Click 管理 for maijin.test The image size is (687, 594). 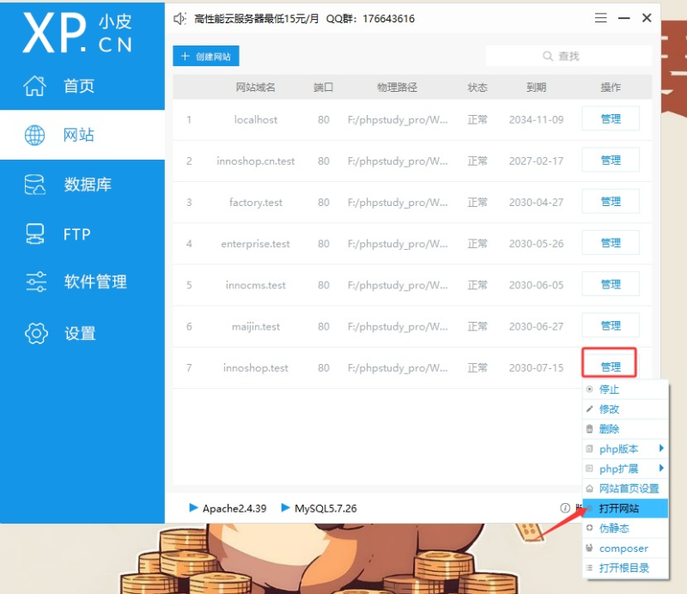(x=611, y=325)
